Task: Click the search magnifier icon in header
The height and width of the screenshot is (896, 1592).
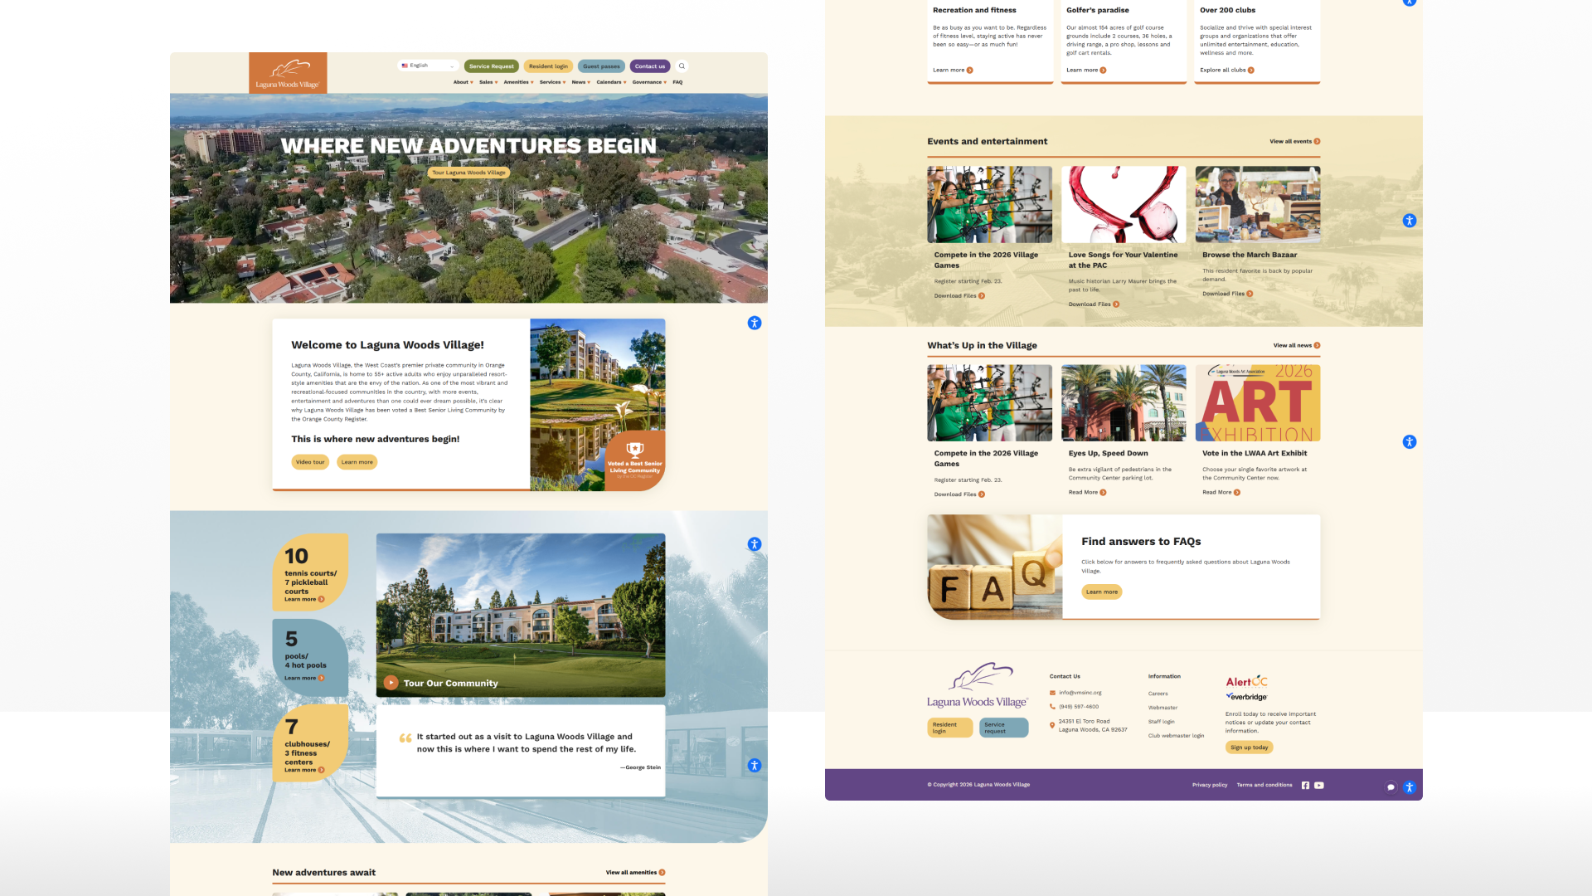Action: [682, 66]
